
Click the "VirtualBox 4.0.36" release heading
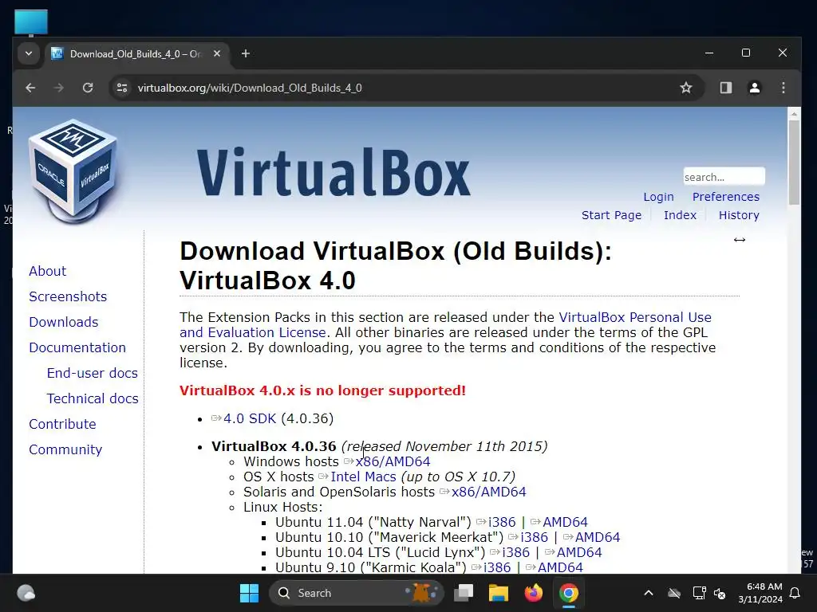pyautogui.click(x=274, y=446)
